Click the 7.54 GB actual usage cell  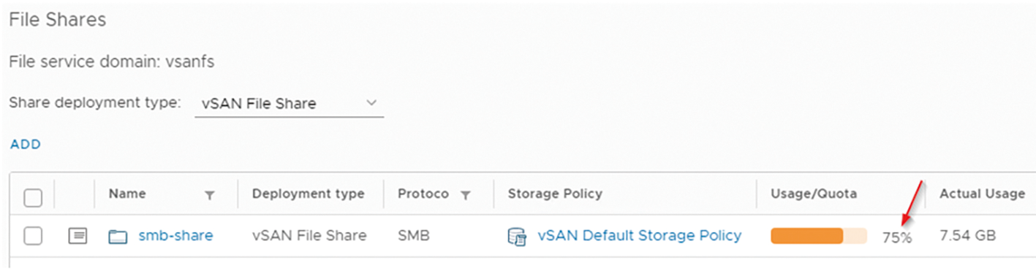coord(967,235)
